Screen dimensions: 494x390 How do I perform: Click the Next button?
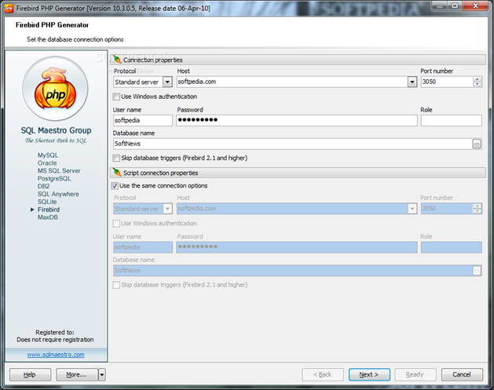pyautogui.click(x=369, y=374)
